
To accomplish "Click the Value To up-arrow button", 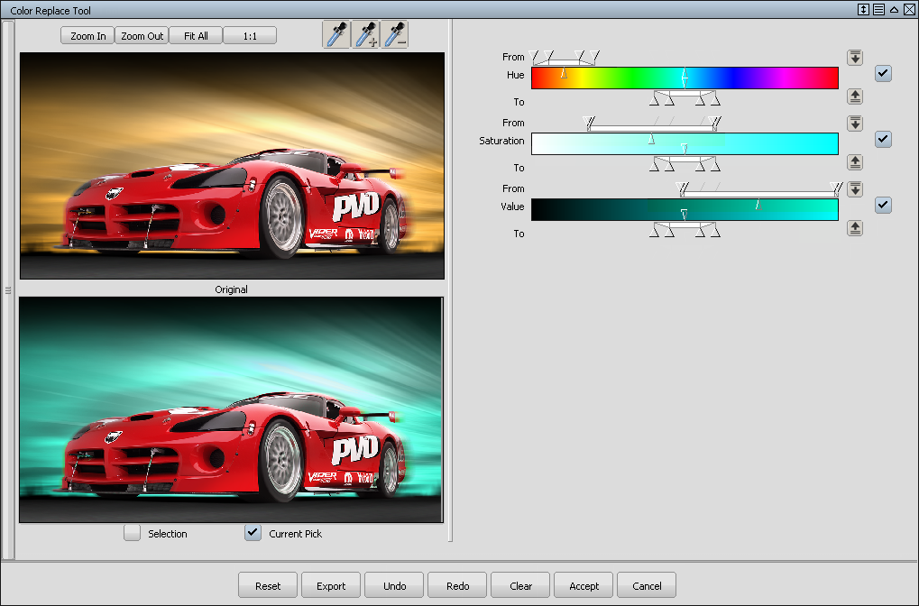I will (x=855, y=228).
